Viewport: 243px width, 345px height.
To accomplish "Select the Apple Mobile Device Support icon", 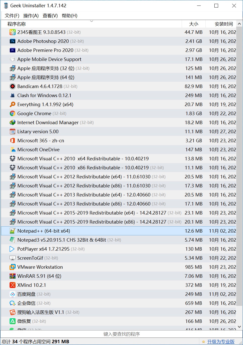I will tap(12, 59).
